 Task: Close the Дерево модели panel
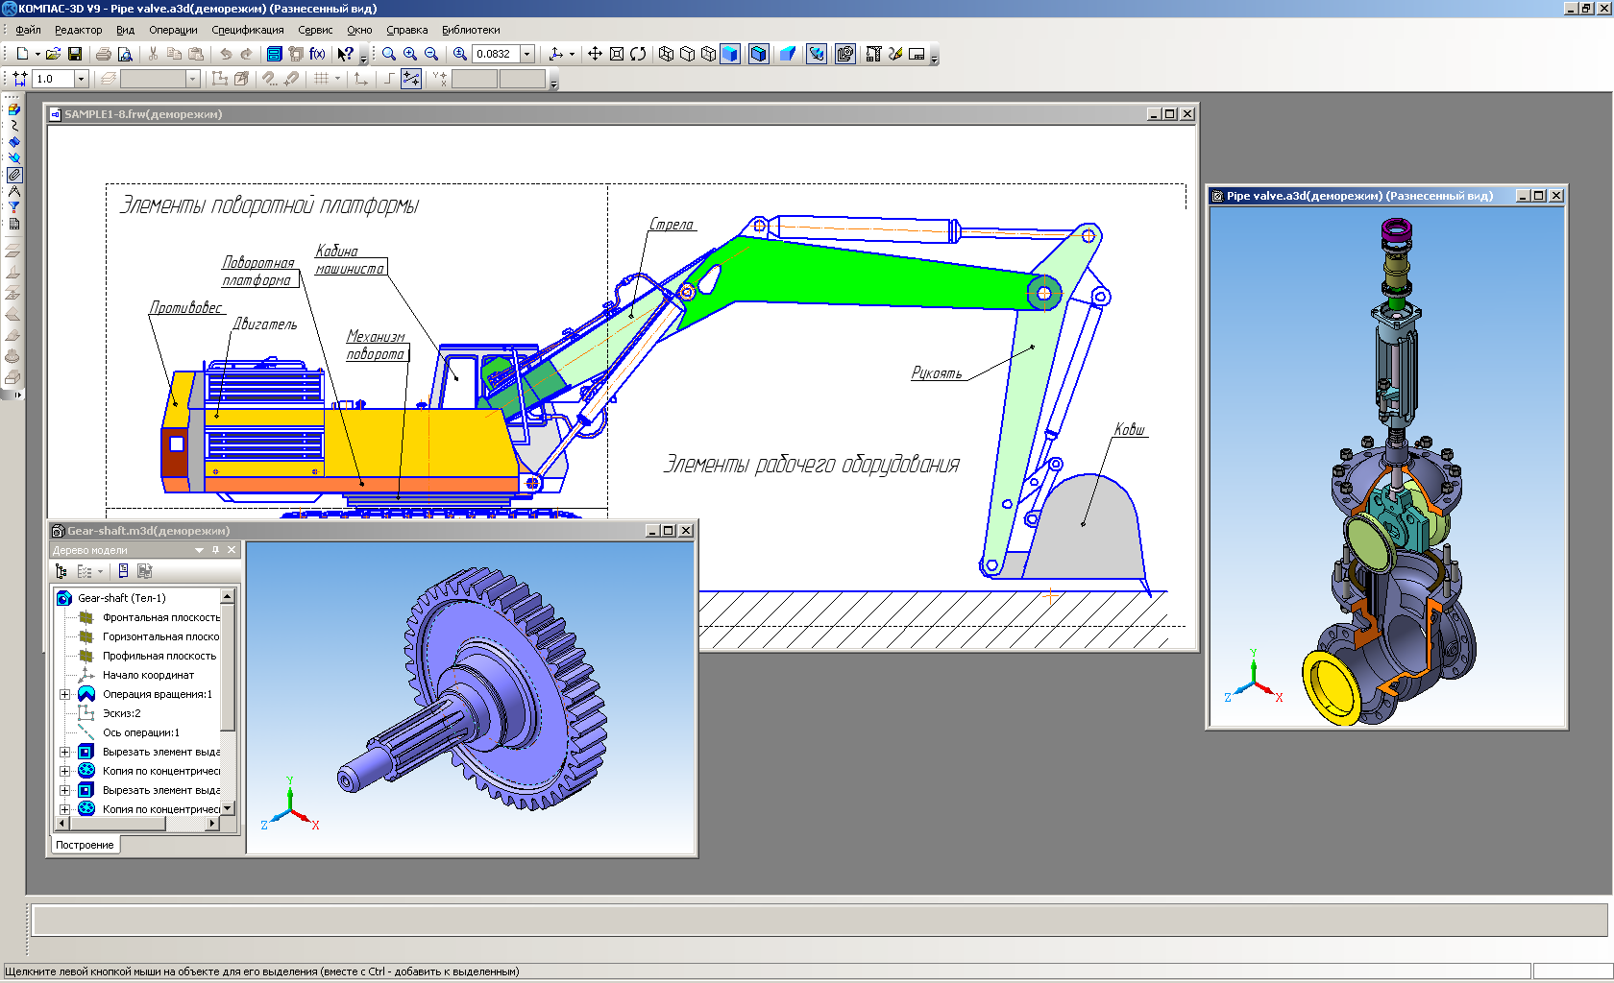coord(232,550)
